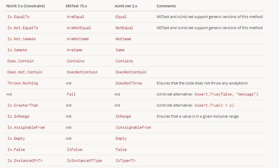Click the Is.SameAs constraint cell
279x168 pixels.
tap(17, 50)
